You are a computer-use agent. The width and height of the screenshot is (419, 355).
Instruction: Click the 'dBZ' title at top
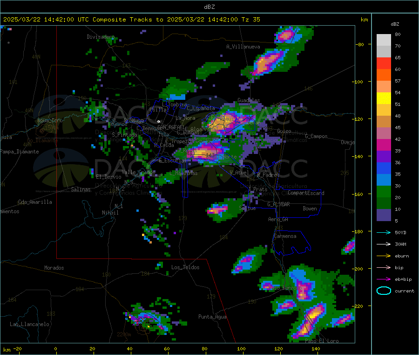pos(209,7)
